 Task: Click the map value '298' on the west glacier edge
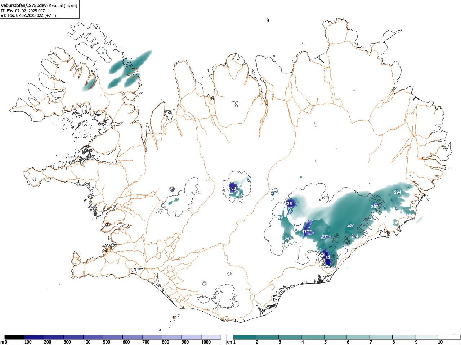[288, 239]
